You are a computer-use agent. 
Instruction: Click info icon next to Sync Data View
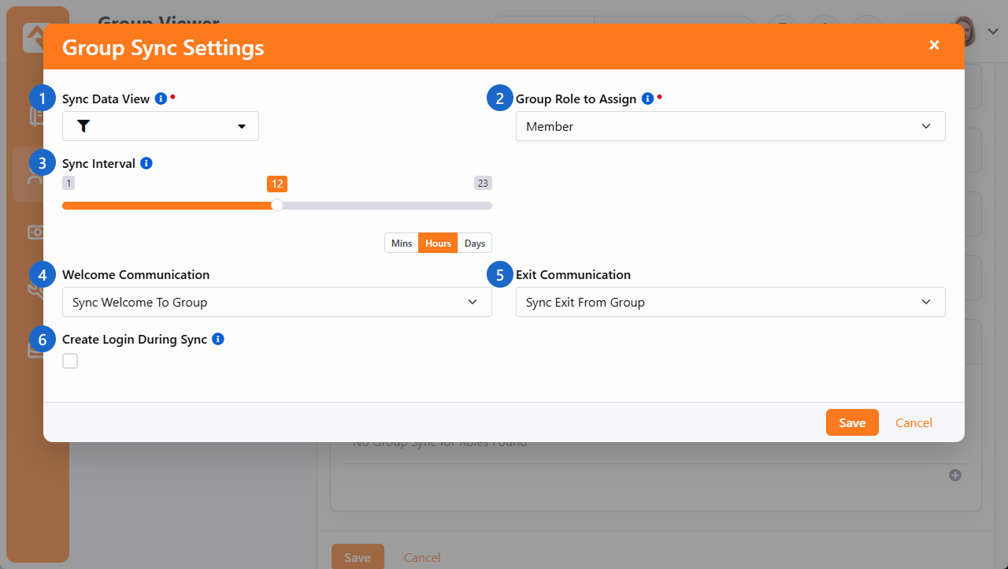pyautogui.click(x=161, y=99)
